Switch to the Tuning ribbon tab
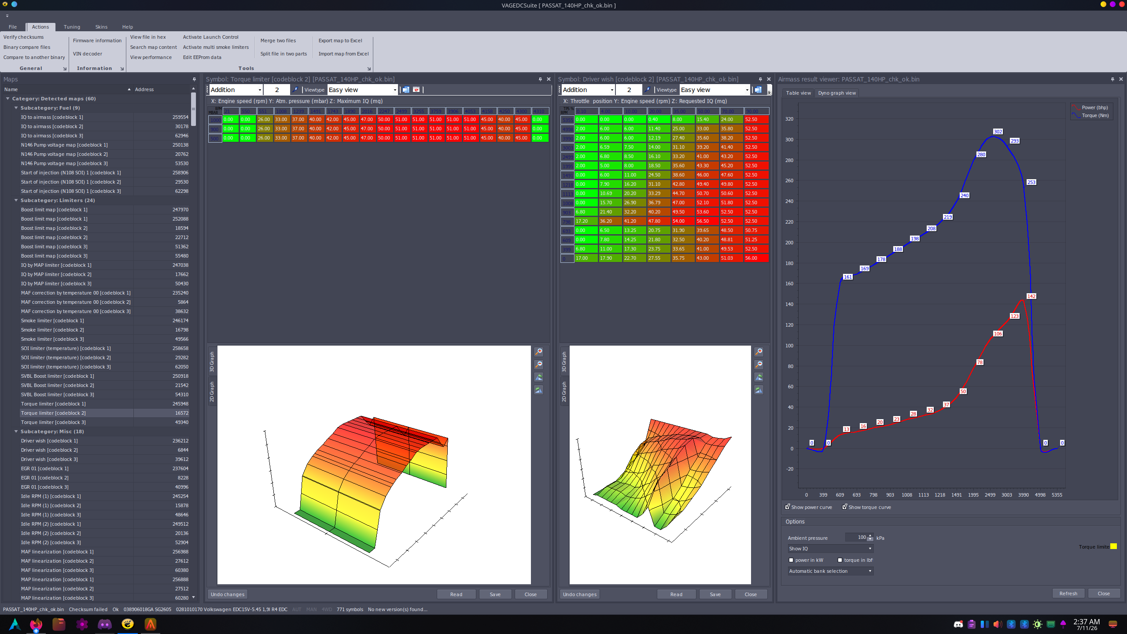 tap(72, 27)
